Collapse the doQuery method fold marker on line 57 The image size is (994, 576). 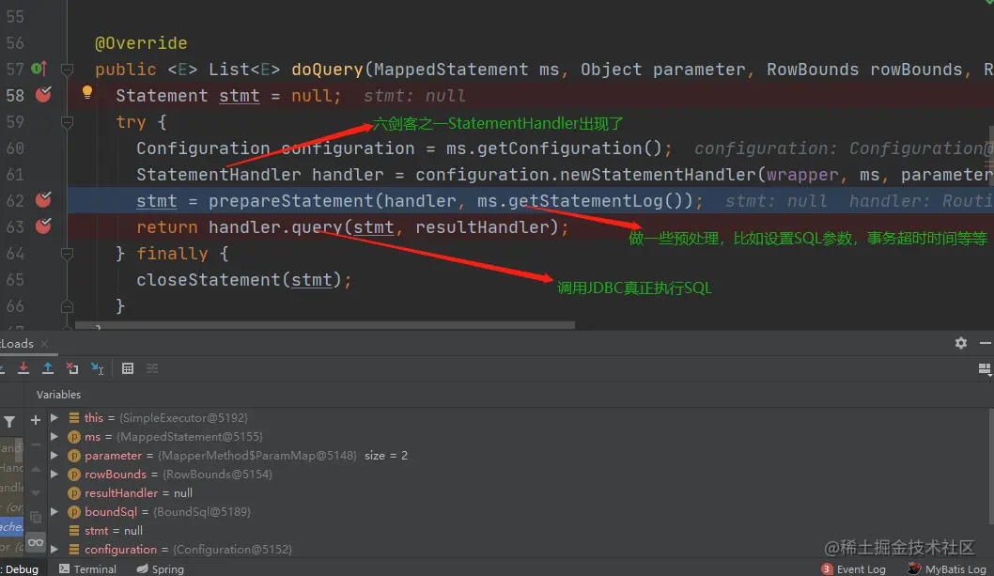67,69
